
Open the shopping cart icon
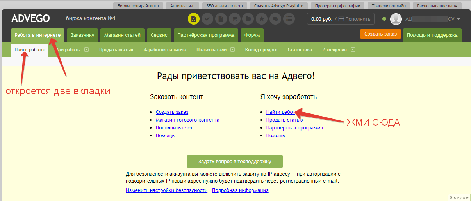pos(234,18)
